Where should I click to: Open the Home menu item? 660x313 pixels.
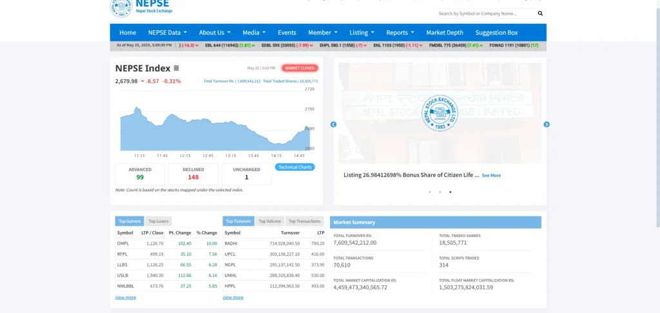coord(128,32)
